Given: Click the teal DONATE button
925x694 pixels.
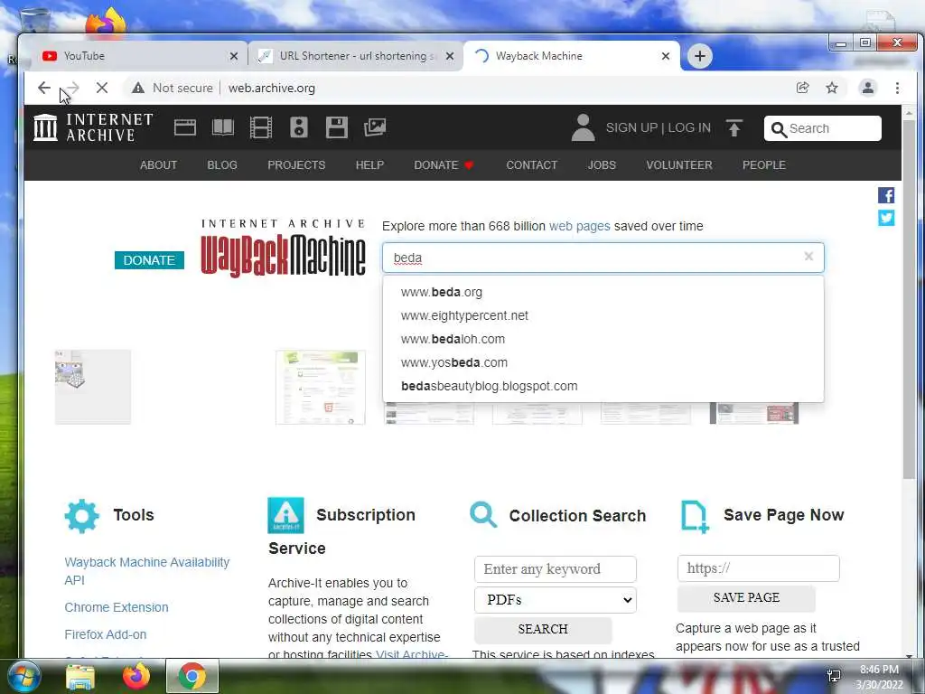Looking at the screenshot, I should coord(149,260).
